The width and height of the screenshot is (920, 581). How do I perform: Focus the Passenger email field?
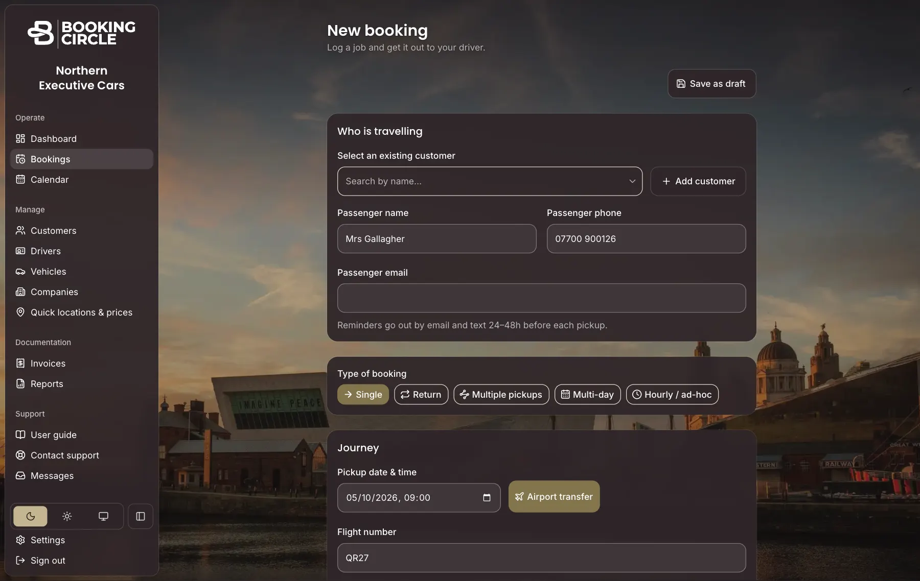[x=542, y=298]
